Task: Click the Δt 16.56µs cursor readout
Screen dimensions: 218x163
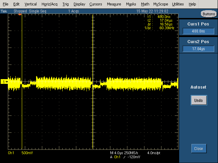Action: (x=160, y=24)
